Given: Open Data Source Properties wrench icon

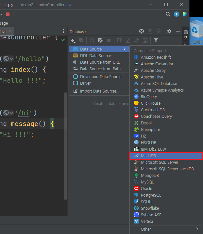Looking at the screenshot, I should 100,40.
